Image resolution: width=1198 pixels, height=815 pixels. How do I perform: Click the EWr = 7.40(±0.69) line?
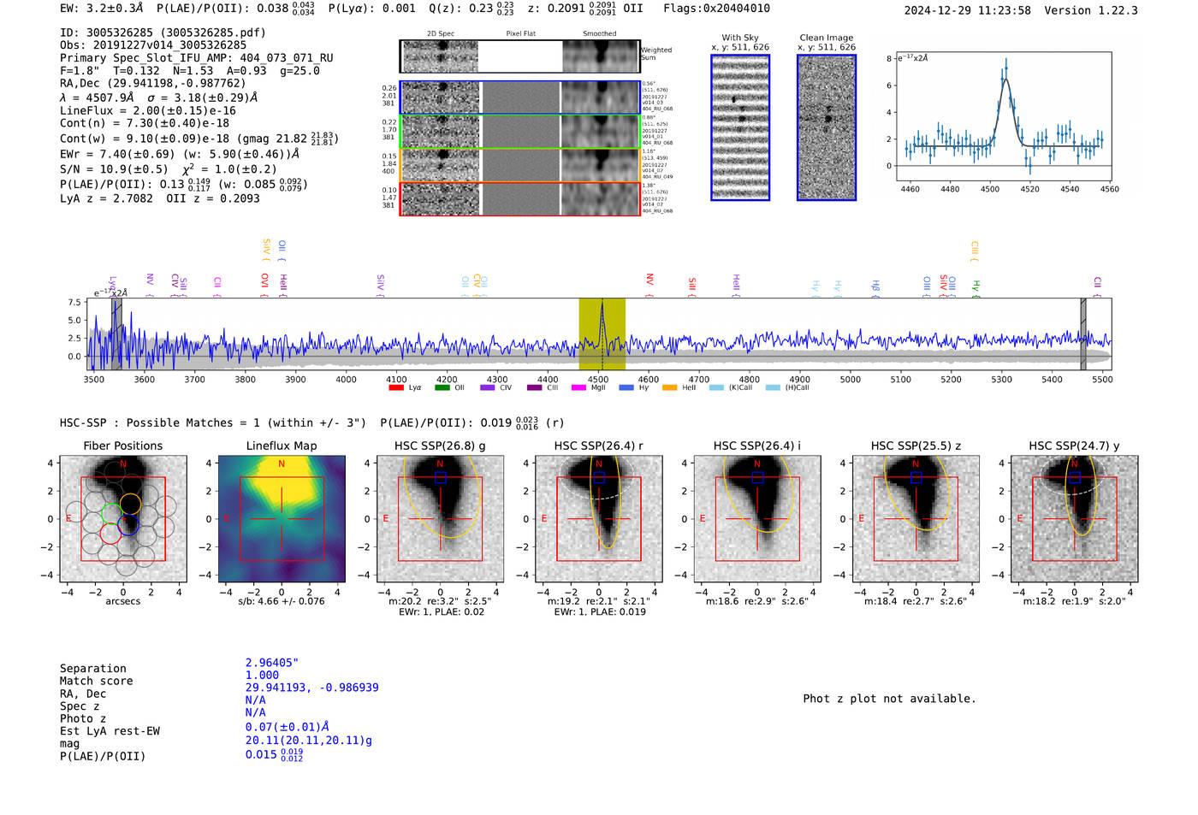click(x=180, y=154)
